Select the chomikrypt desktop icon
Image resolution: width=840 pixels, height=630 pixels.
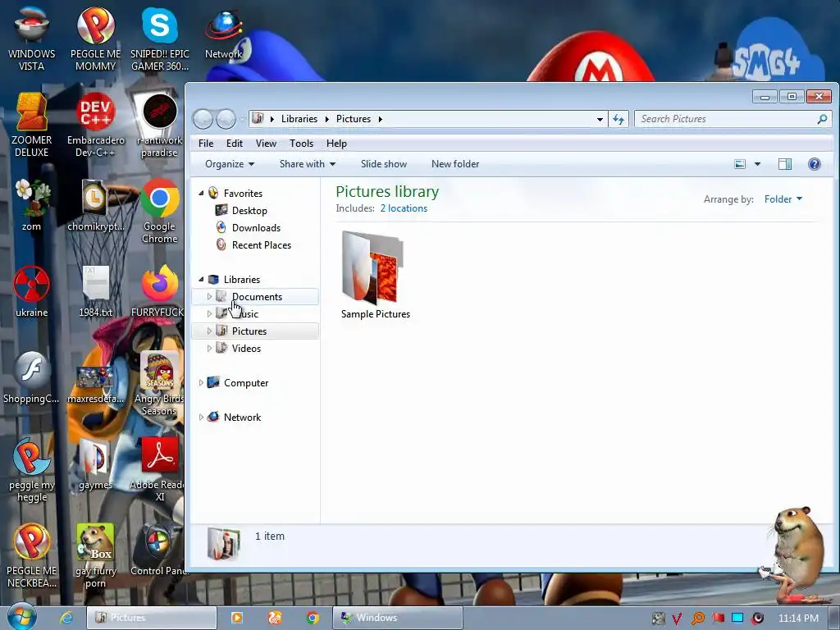pyautogui.click(x=95, y=205)
